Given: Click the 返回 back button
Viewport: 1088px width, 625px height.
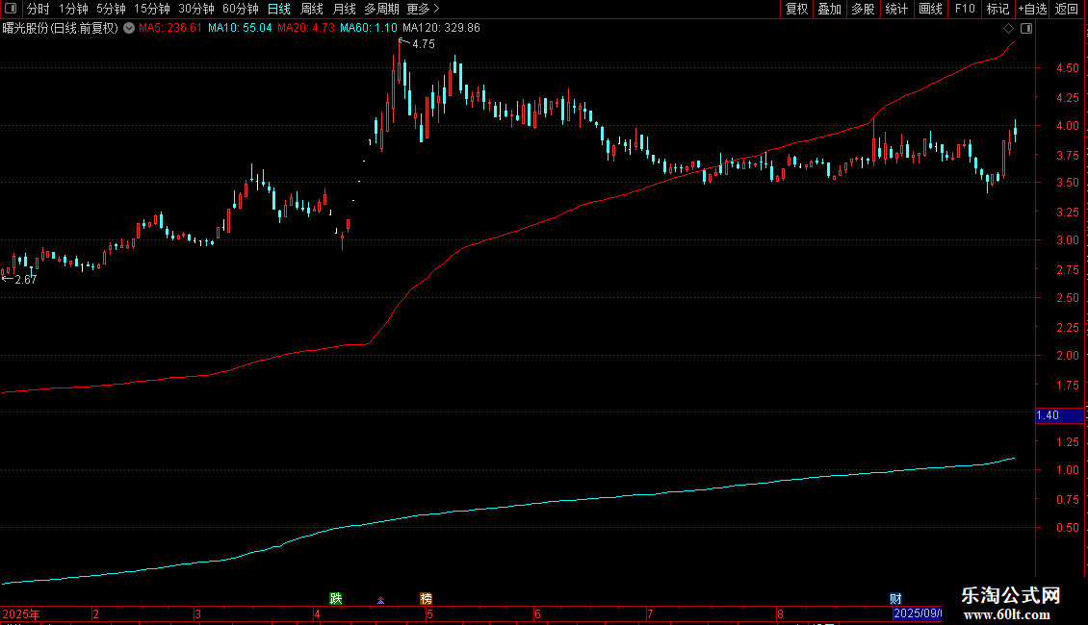Looking at the screenshot, I should pos(1067,9).
